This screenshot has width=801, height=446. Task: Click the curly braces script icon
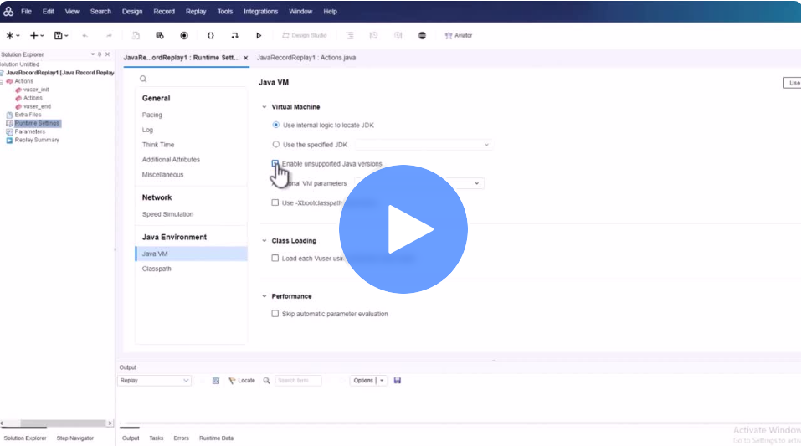210,36
